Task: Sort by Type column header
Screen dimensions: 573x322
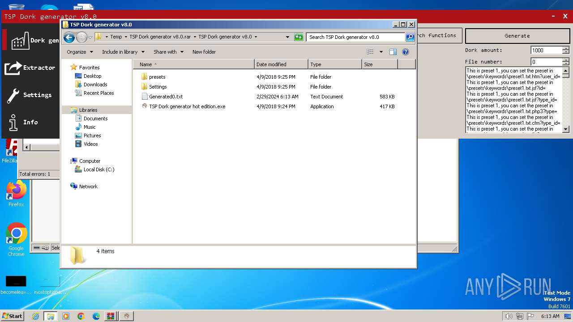Action: point(335,64)
